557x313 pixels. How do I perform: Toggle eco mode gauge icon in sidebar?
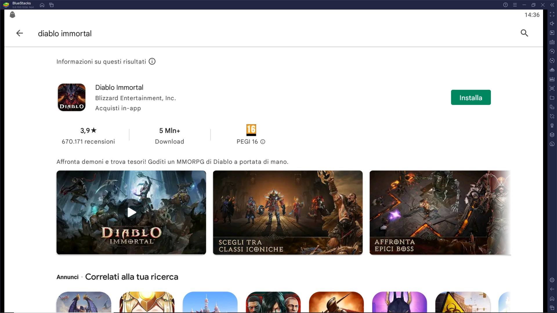coord(552,144)
